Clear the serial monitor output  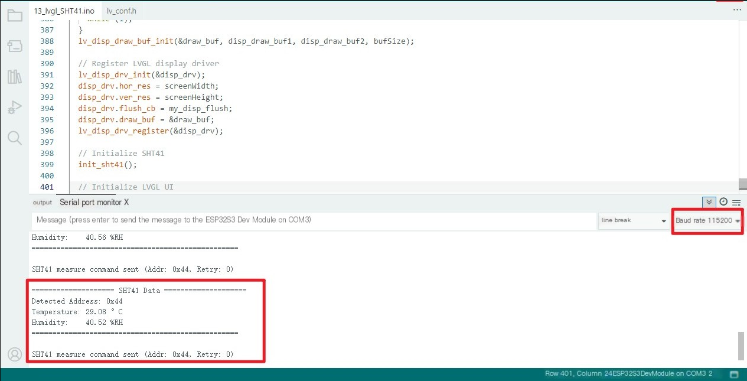tap(736, 203)
